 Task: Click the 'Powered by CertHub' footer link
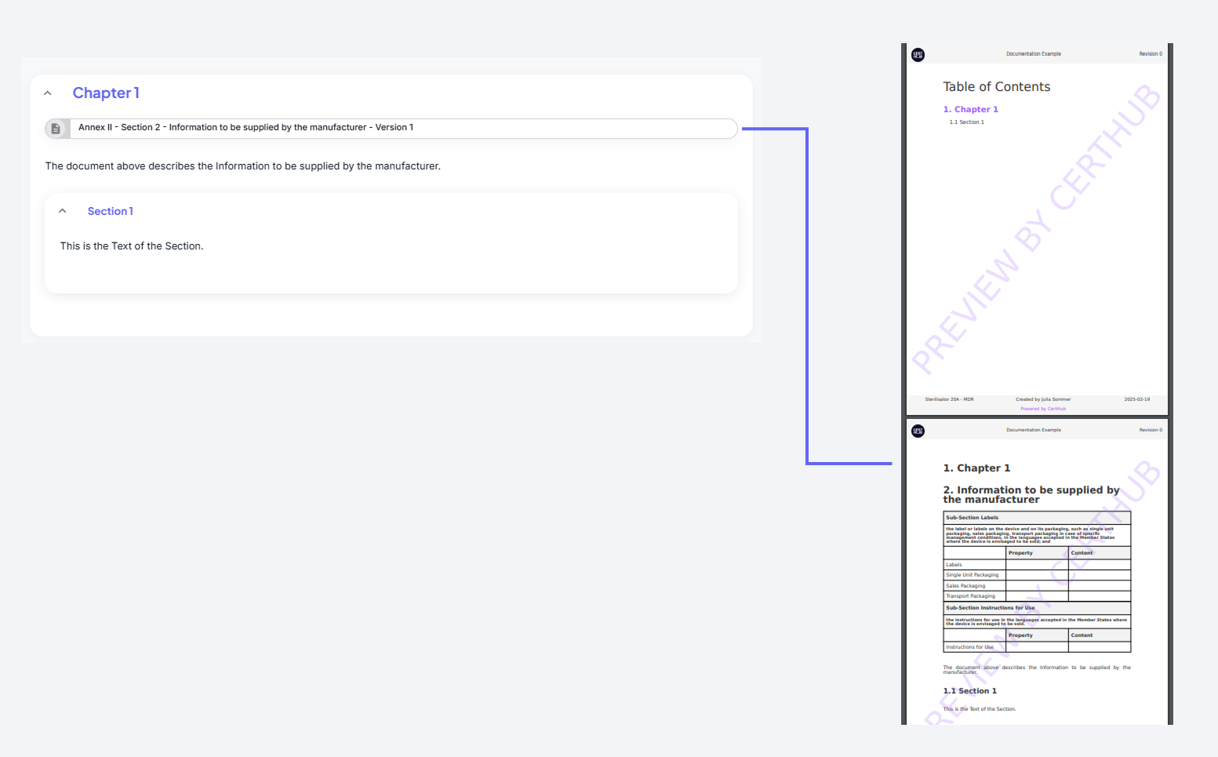click(x=1043, y=408)
